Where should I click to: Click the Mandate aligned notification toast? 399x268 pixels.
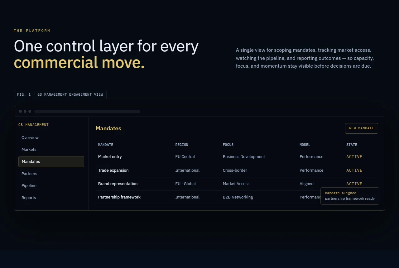click(350, 196)
